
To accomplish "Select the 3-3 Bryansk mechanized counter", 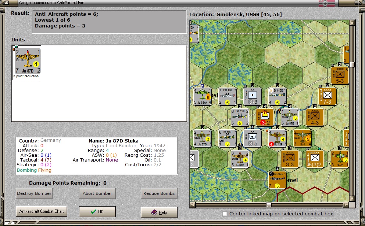I will (x=290, y=159).
